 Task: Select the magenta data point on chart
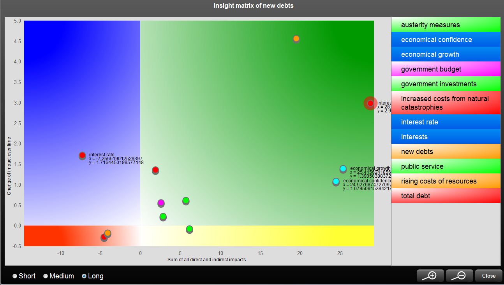pos(161,203)
